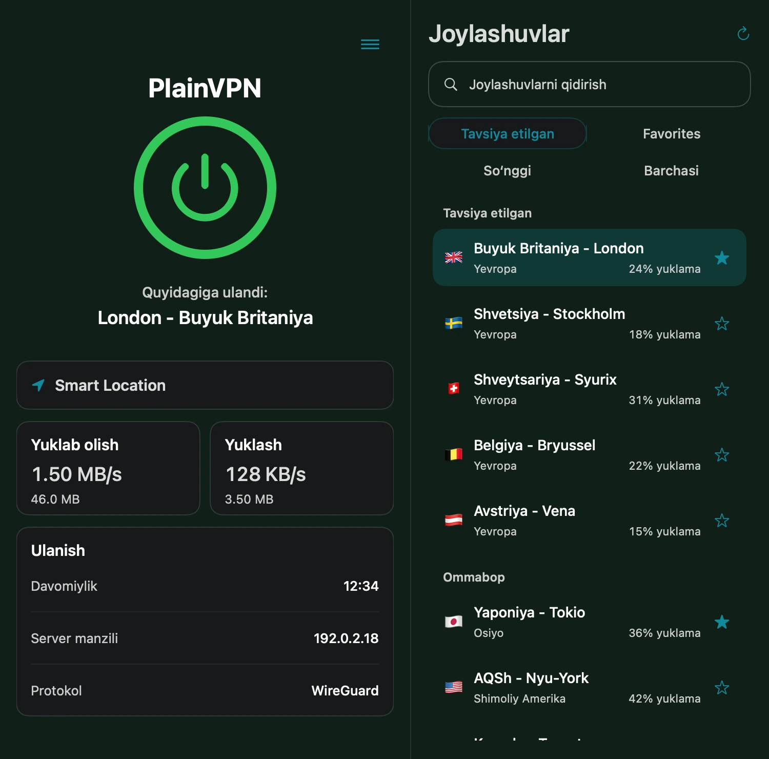Click the United Kingdom flag icon

point(454,257)
